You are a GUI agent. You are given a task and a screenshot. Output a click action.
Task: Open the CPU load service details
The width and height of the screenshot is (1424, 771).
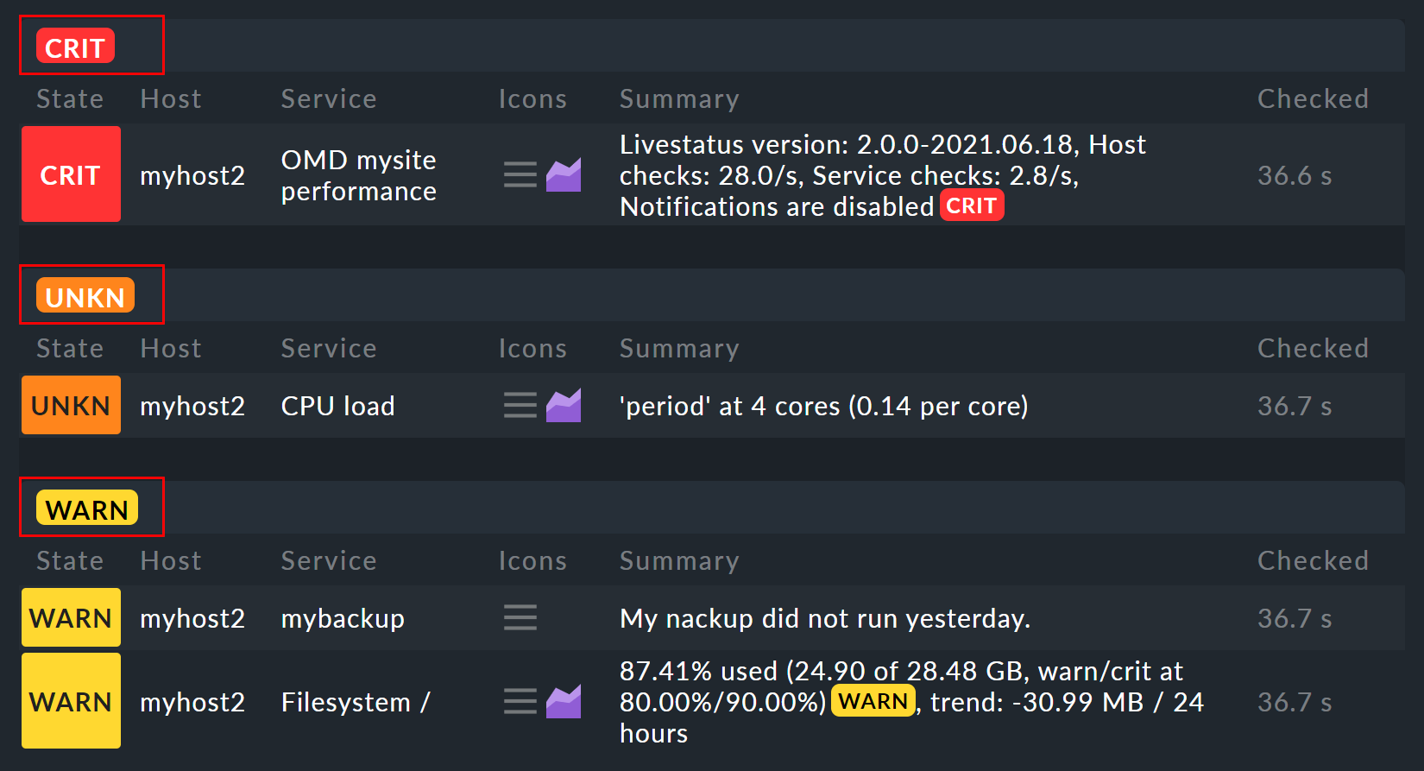click(337, 406)
